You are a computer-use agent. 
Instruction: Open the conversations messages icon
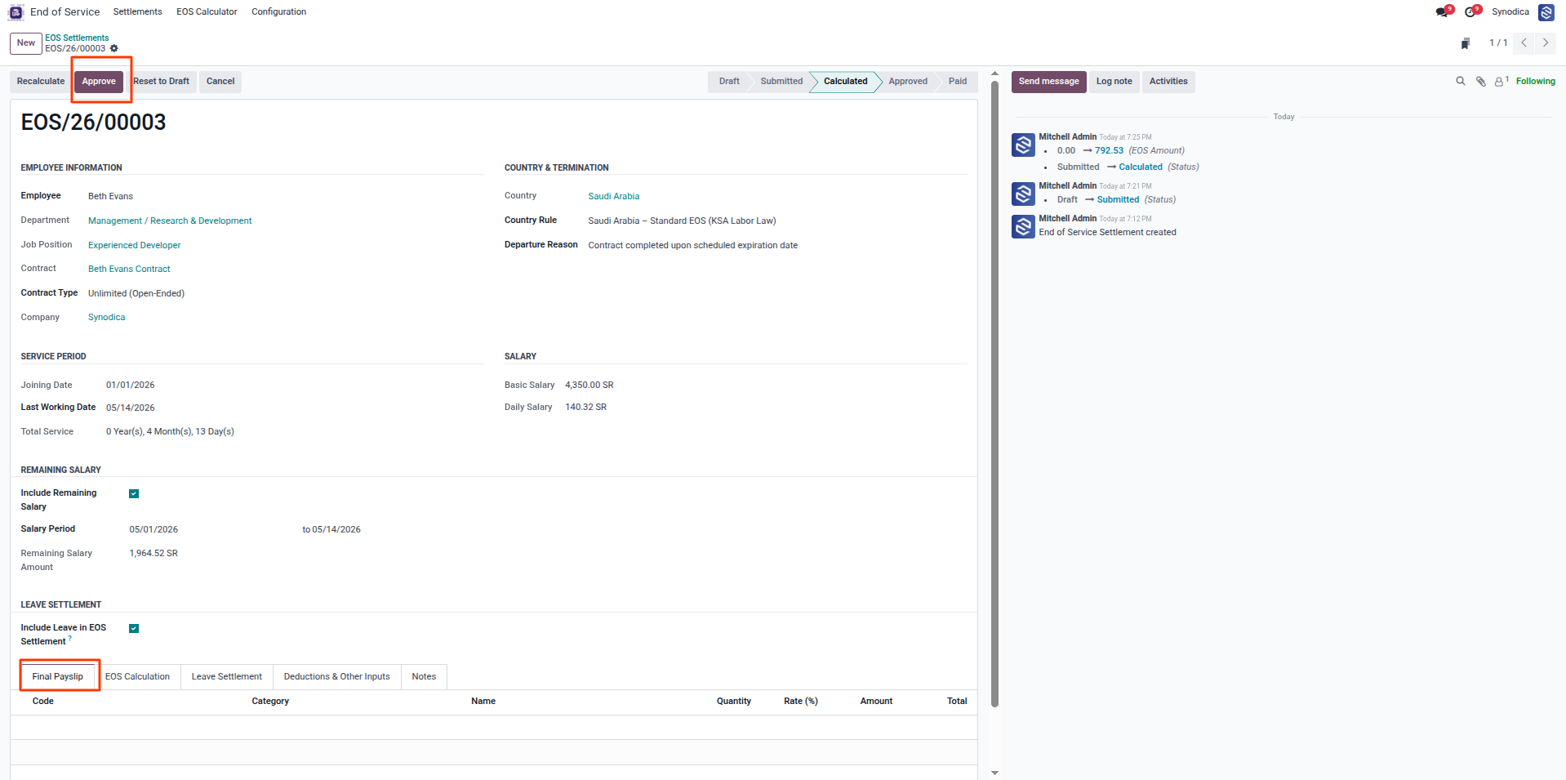[x=1444, y=11]
